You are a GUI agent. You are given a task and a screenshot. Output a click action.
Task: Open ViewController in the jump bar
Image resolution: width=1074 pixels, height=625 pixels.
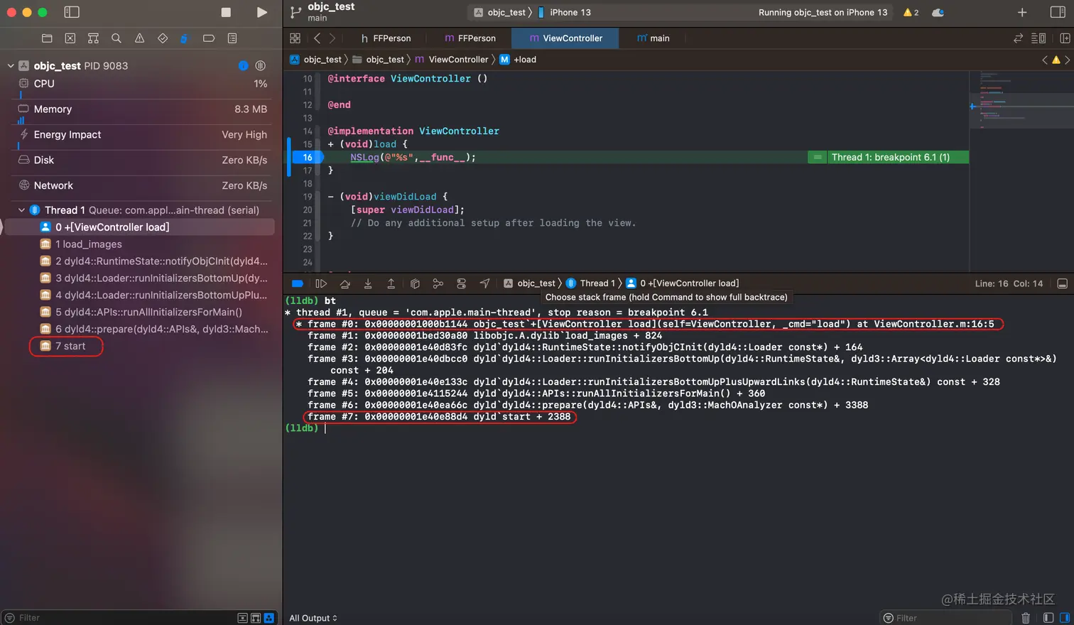pos(452,60)
